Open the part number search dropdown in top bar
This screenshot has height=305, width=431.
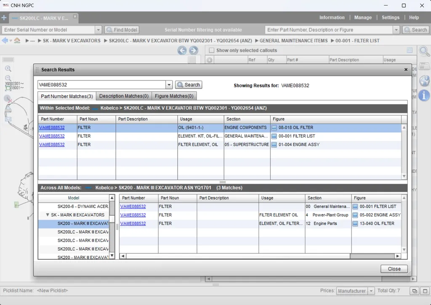[396, 30]
